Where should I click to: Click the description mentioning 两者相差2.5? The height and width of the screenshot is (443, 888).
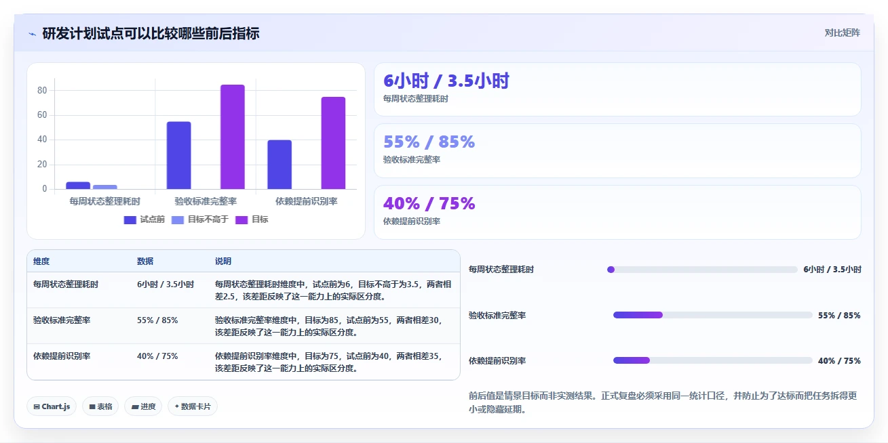coord(333,291)
